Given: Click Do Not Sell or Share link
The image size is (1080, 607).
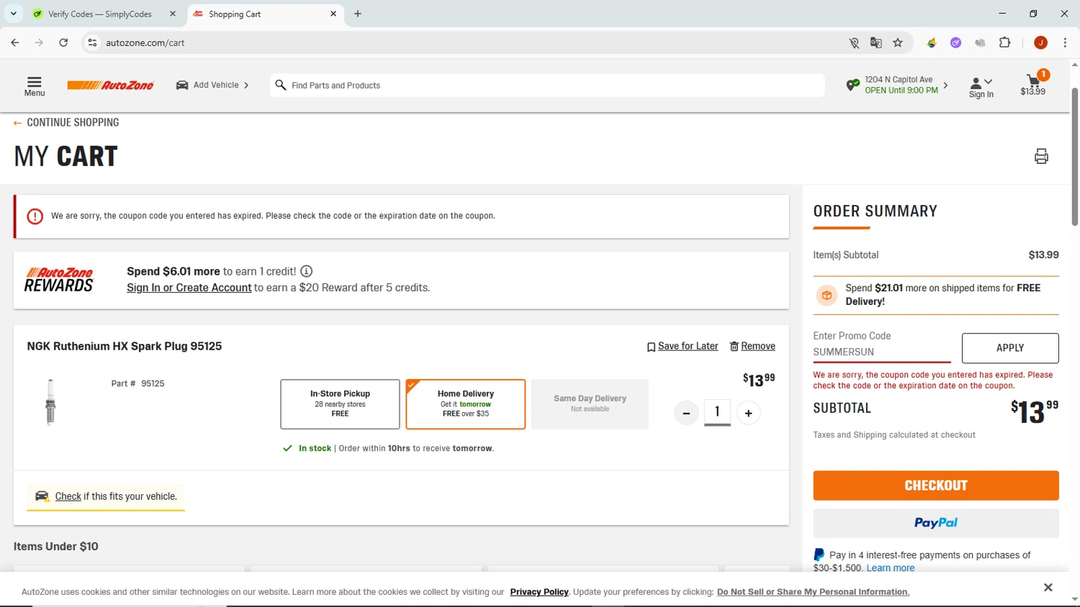Looking at the screenshot, I should pyautogui.click(x=813, y=592).
